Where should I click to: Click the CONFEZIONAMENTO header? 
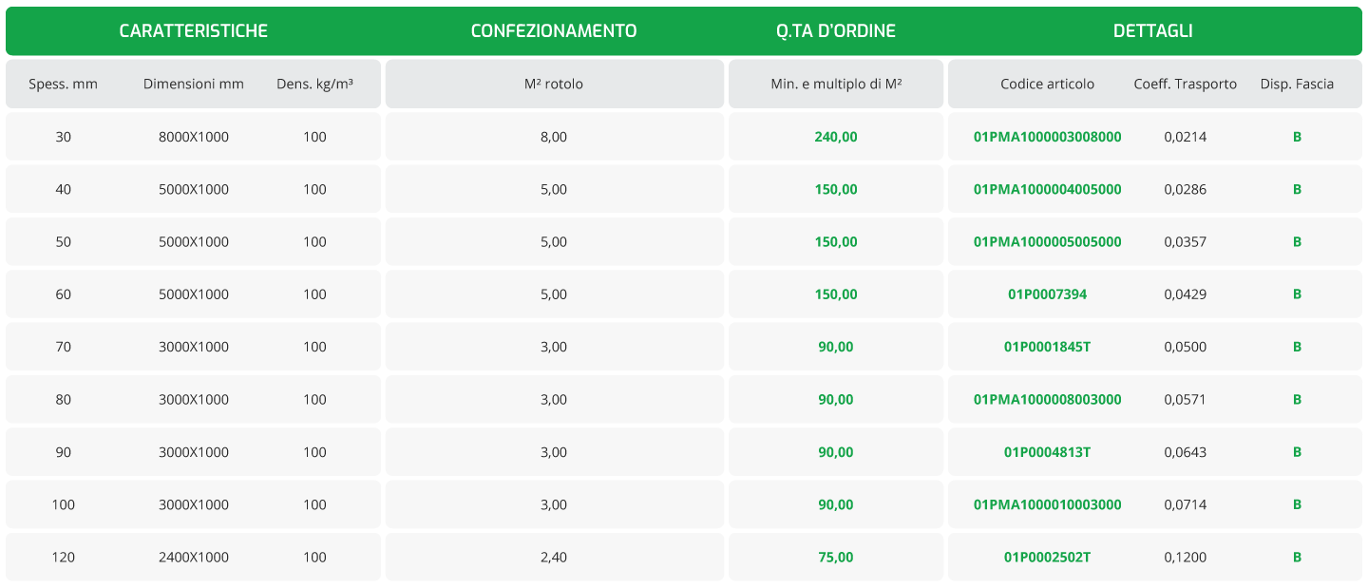(554, 31)
